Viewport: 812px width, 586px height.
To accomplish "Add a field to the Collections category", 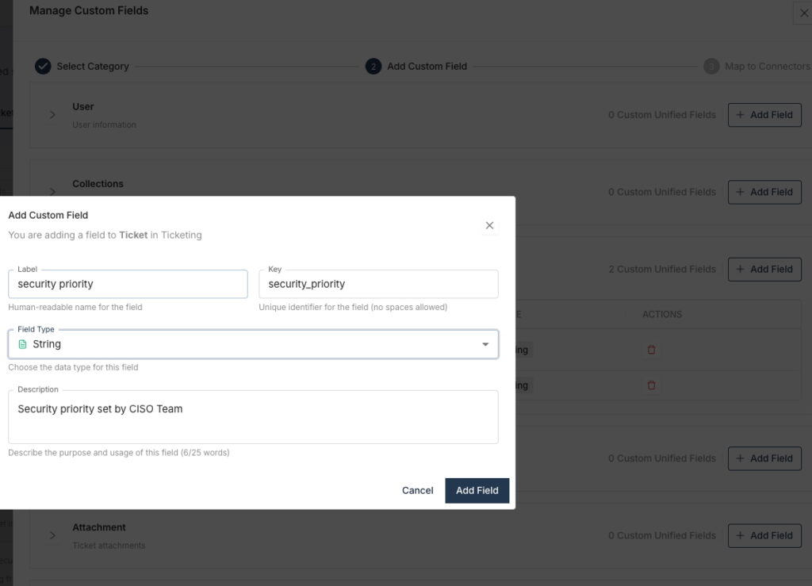I will pyautogui.click(x=764, y=192).
